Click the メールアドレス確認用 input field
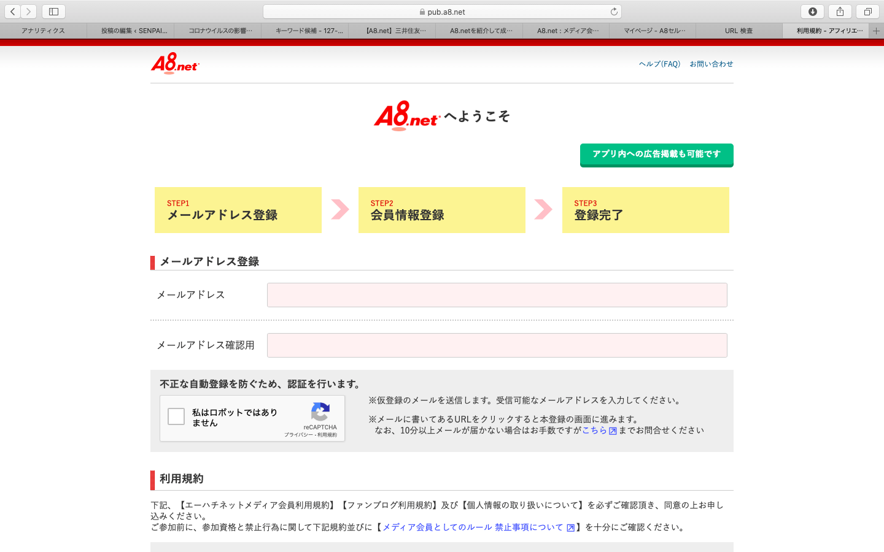This screenshot has height=552, width=884. click(497, 345)
